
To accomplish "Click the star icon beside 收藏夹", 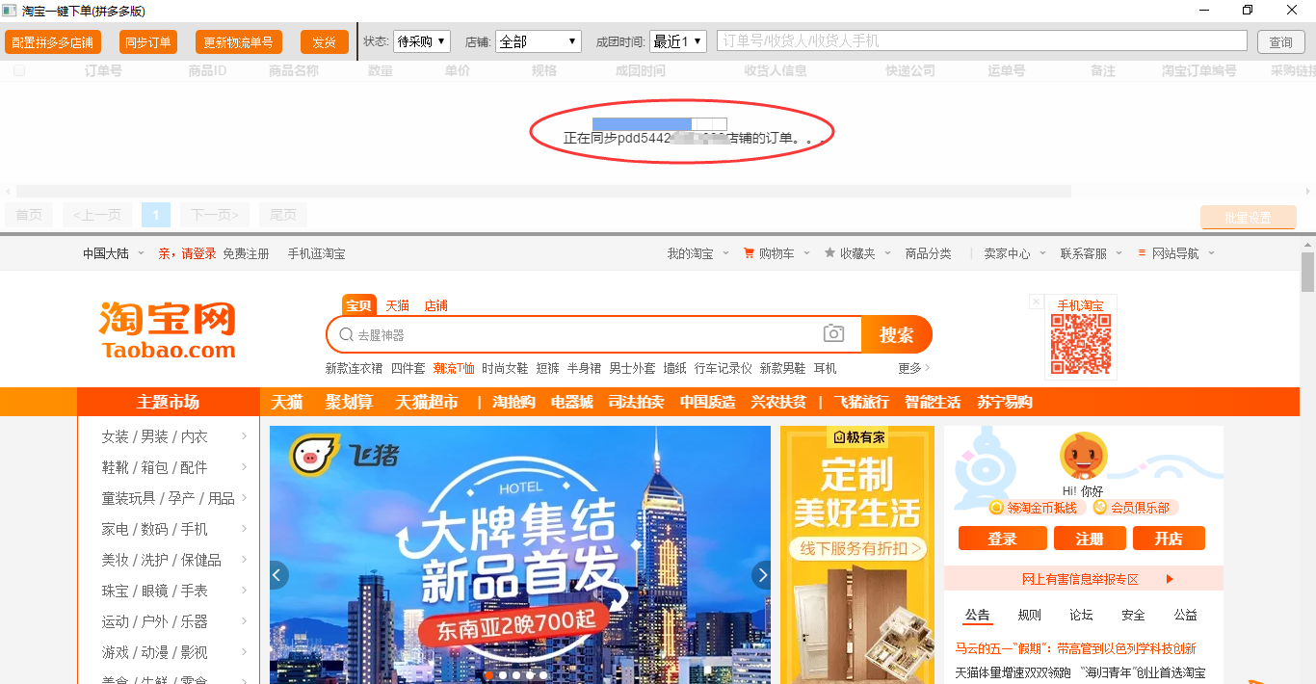I will 829,253.
